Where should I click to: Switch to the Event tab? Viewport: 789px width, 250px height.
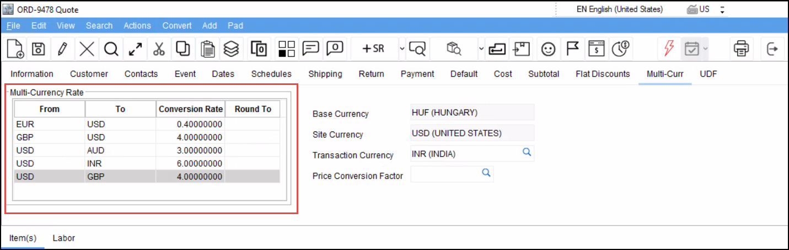pos(185,73)
